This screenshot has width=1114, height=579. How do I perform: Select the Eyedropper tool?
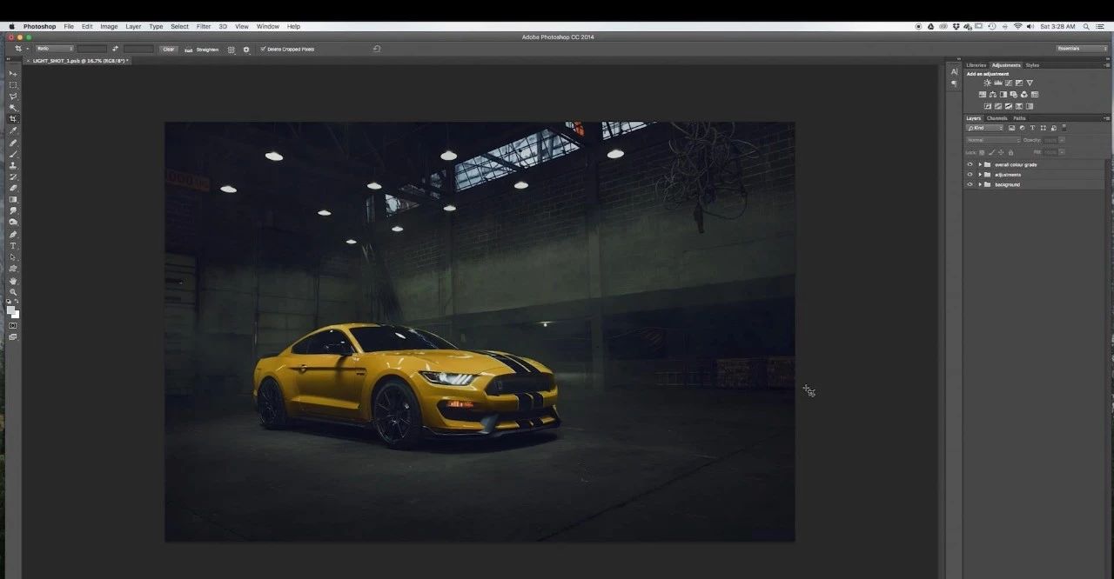tap(13, 130)
